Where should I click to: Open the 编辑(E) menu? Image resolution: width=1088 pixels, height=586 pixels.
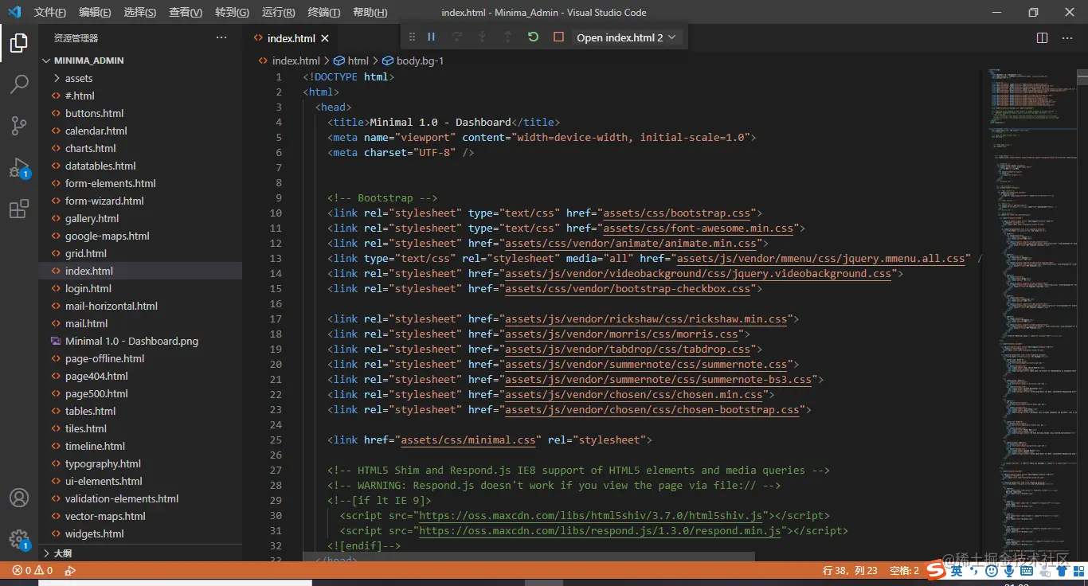(95, 12)
